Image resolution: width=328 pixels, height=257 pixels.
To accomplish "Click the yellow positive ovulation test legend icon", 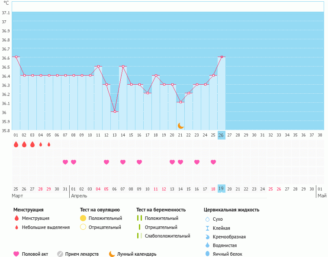I will tap(83, 218).
